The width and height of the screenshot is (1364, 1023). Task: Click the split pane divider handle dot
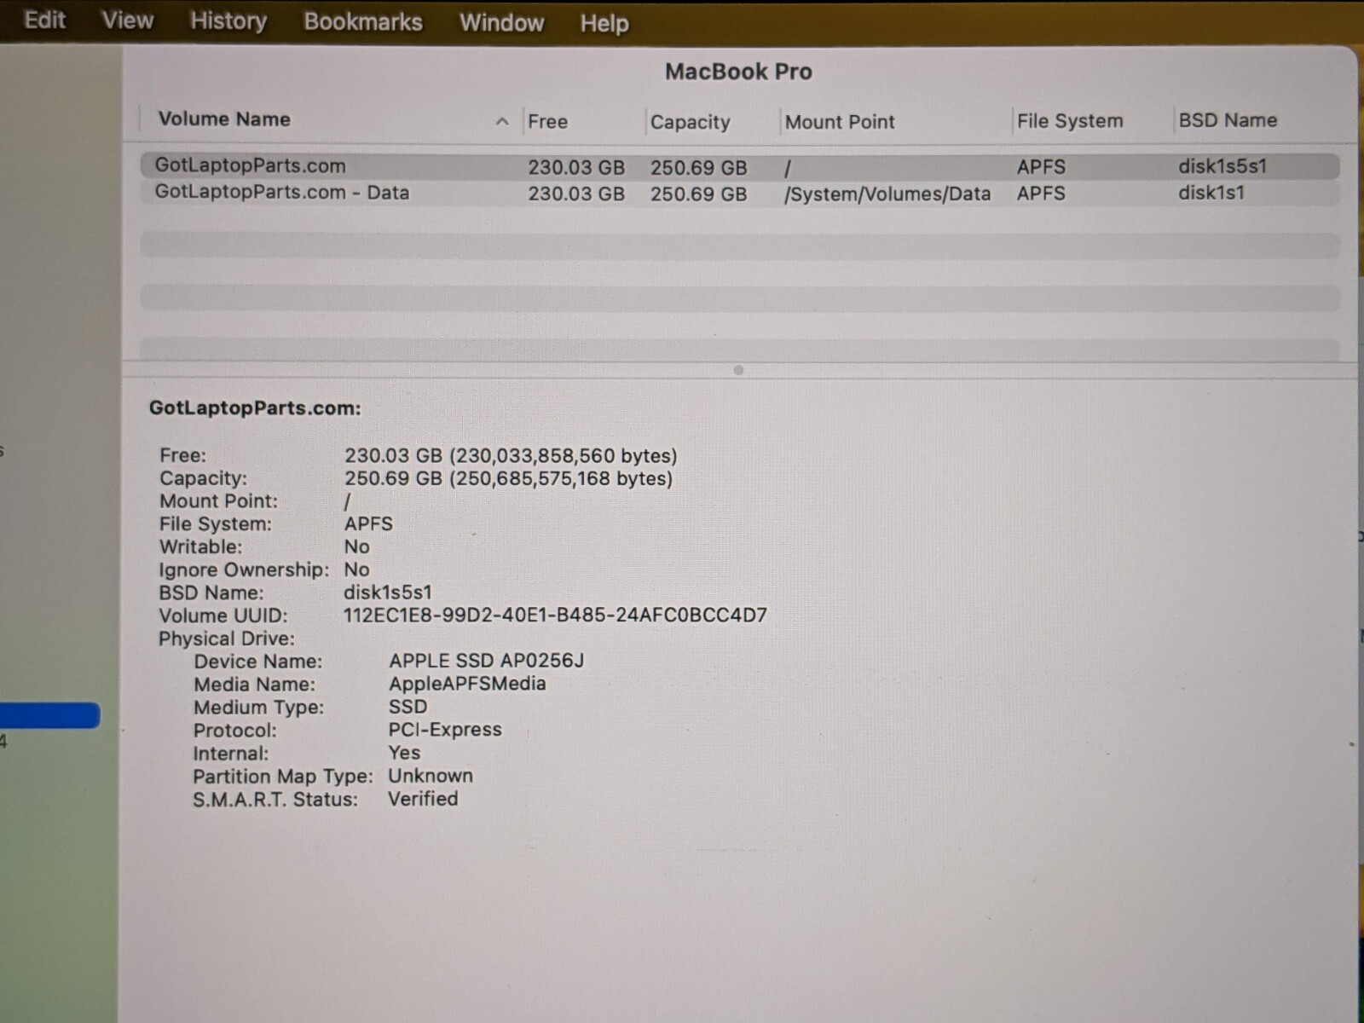(738, 370)
